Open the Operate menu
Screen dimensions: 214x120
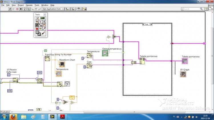pos(29,5)
